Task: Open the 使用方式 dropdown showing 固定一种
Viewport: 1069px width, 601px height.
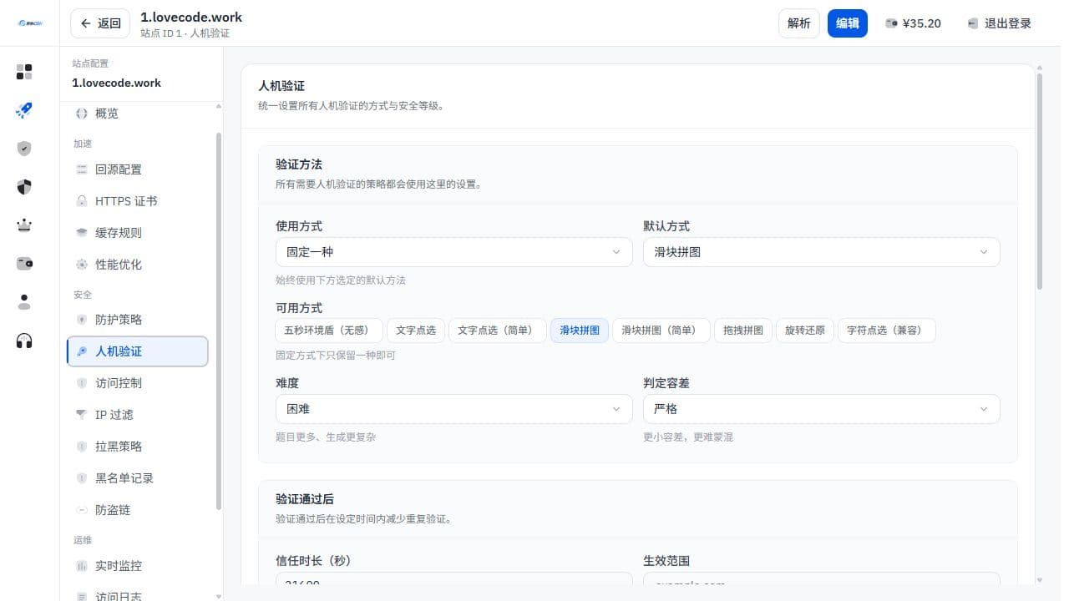Action: (x=454, y=252)
